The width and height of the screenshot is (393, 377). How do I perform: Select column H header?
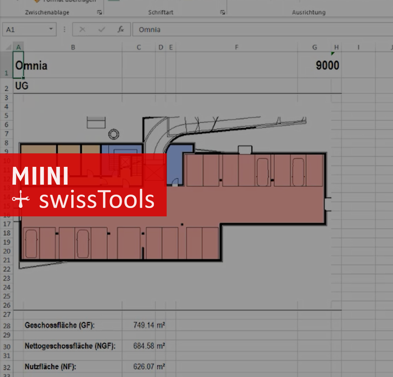(x=336, y=47)
